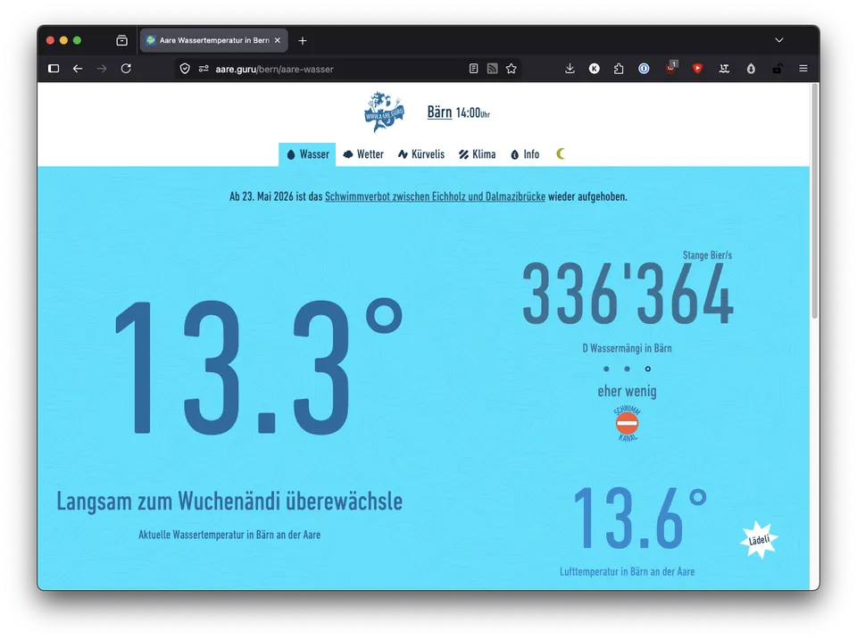Select the third hollow unit dot
The image size is (857, 639).
coord(648,369)
